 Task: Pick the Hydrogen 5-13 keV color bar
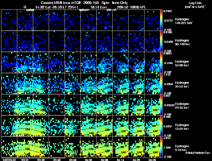(161, 147)
